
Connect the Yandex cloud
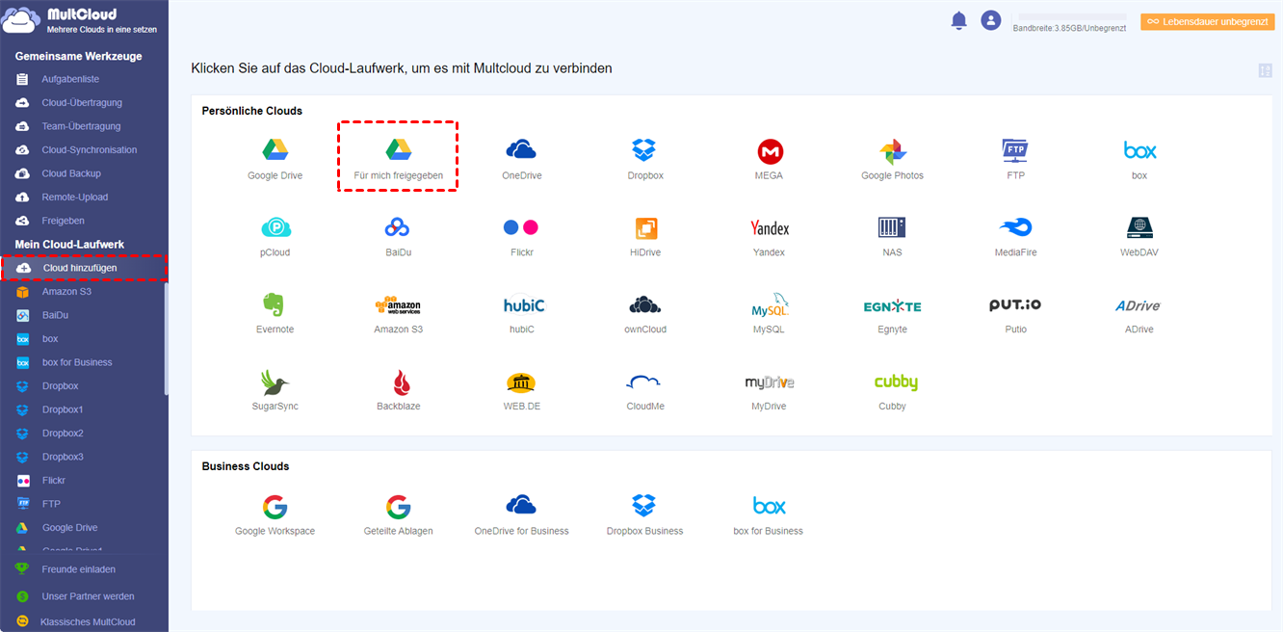click(x=769, y=236)
